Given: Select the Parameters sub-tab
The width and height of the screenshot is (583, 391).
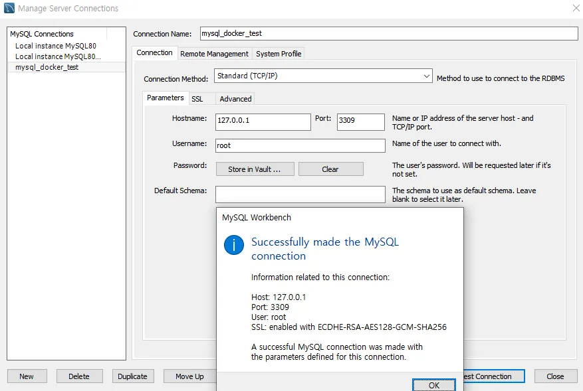Looking at the screenshot, I should point(166,98).
